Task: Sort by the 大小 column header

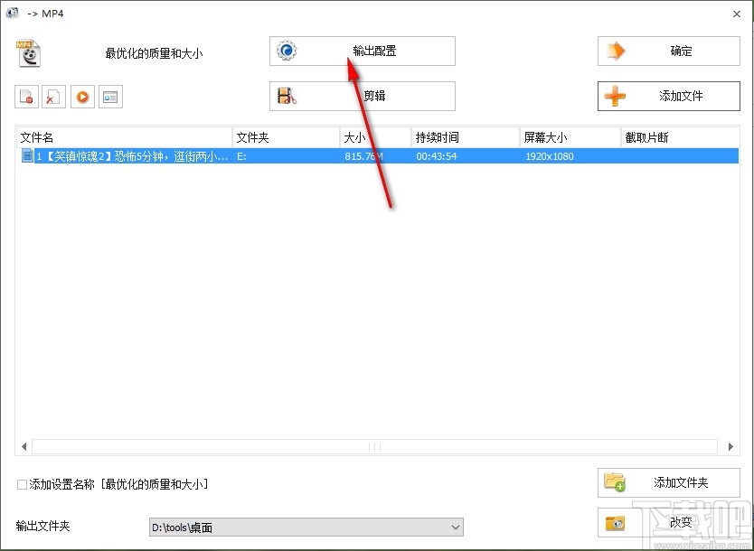Action: [375, 138]
